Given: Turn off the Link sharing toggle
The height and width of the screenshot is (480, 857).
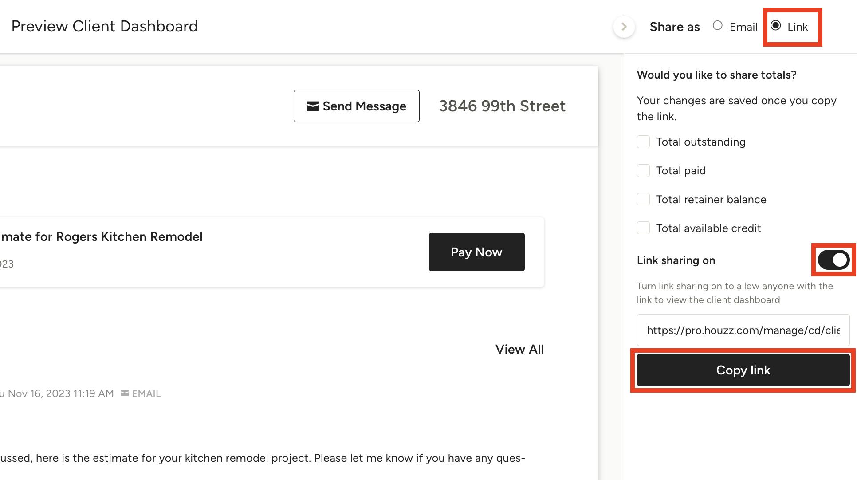Looking at the screenshot, I should pos(833,260).
